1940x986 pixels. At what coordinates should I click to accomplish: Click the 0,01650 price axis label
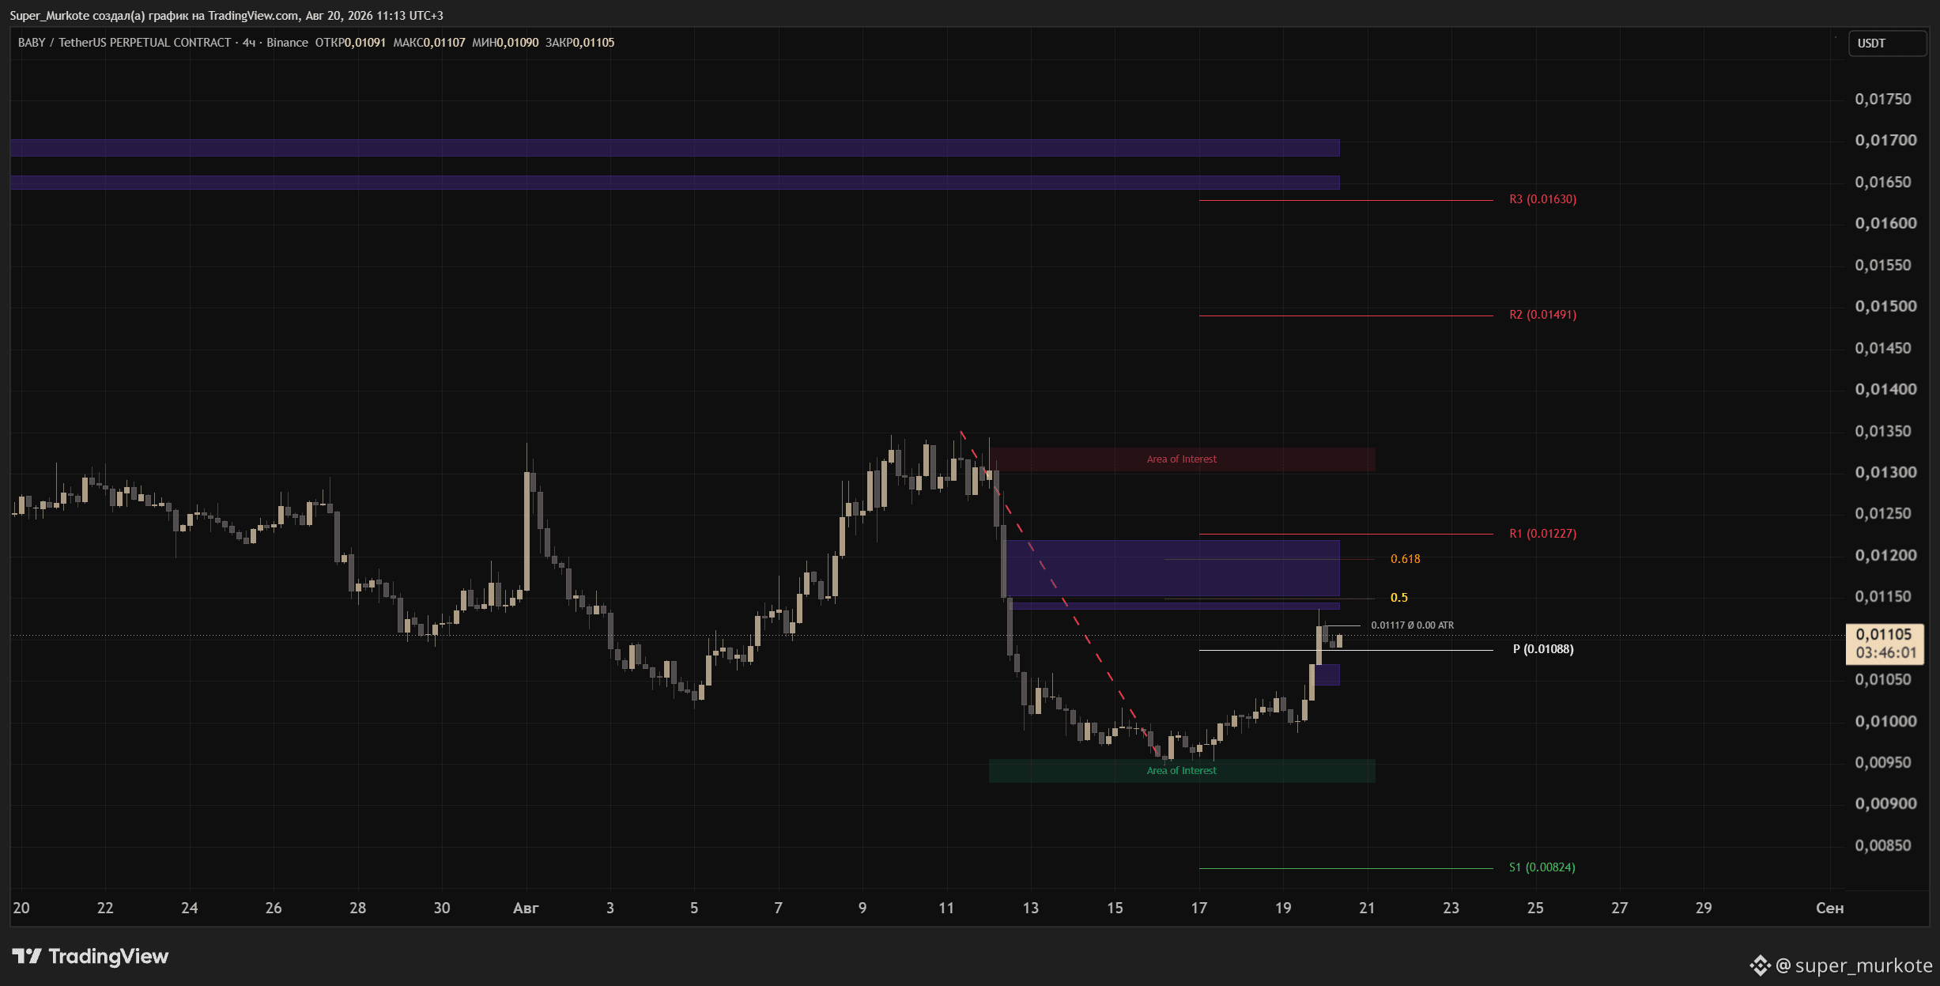[1882, 183]
